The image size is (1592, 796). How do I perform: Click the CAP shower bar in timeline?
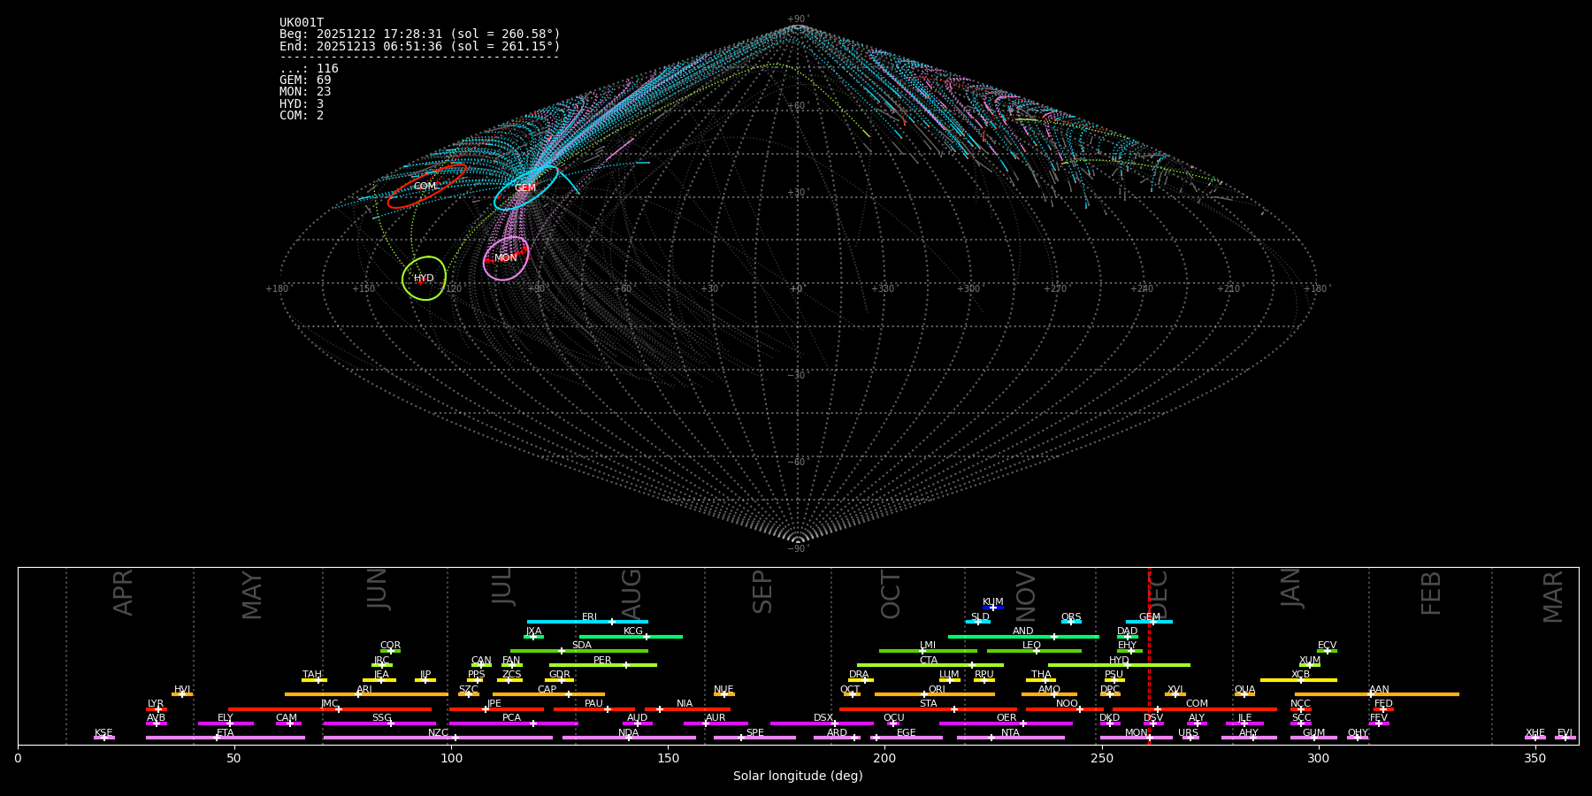(x=548, y=694)
